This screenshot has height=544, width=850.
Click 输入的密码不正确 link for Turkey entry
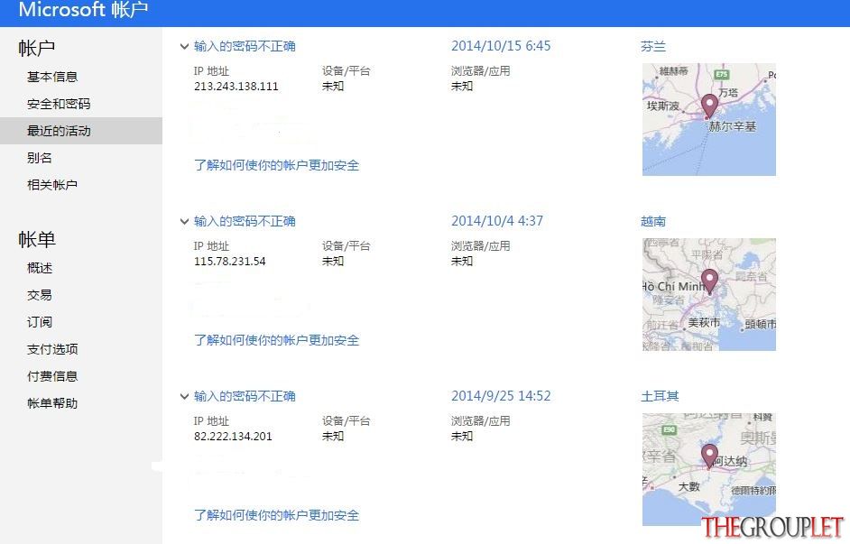pos(245,397)
